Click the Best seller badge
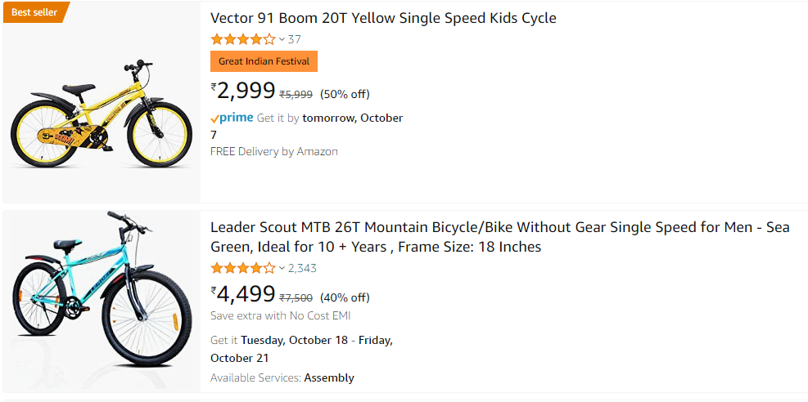Screen dimensions: 808x402 tap(34, 12)
